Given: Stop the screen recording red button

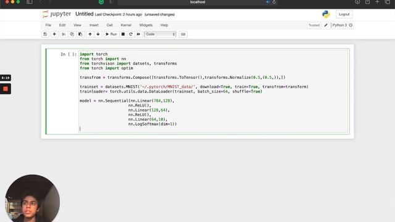Looking at the screenshot, I should pos(6,89).
